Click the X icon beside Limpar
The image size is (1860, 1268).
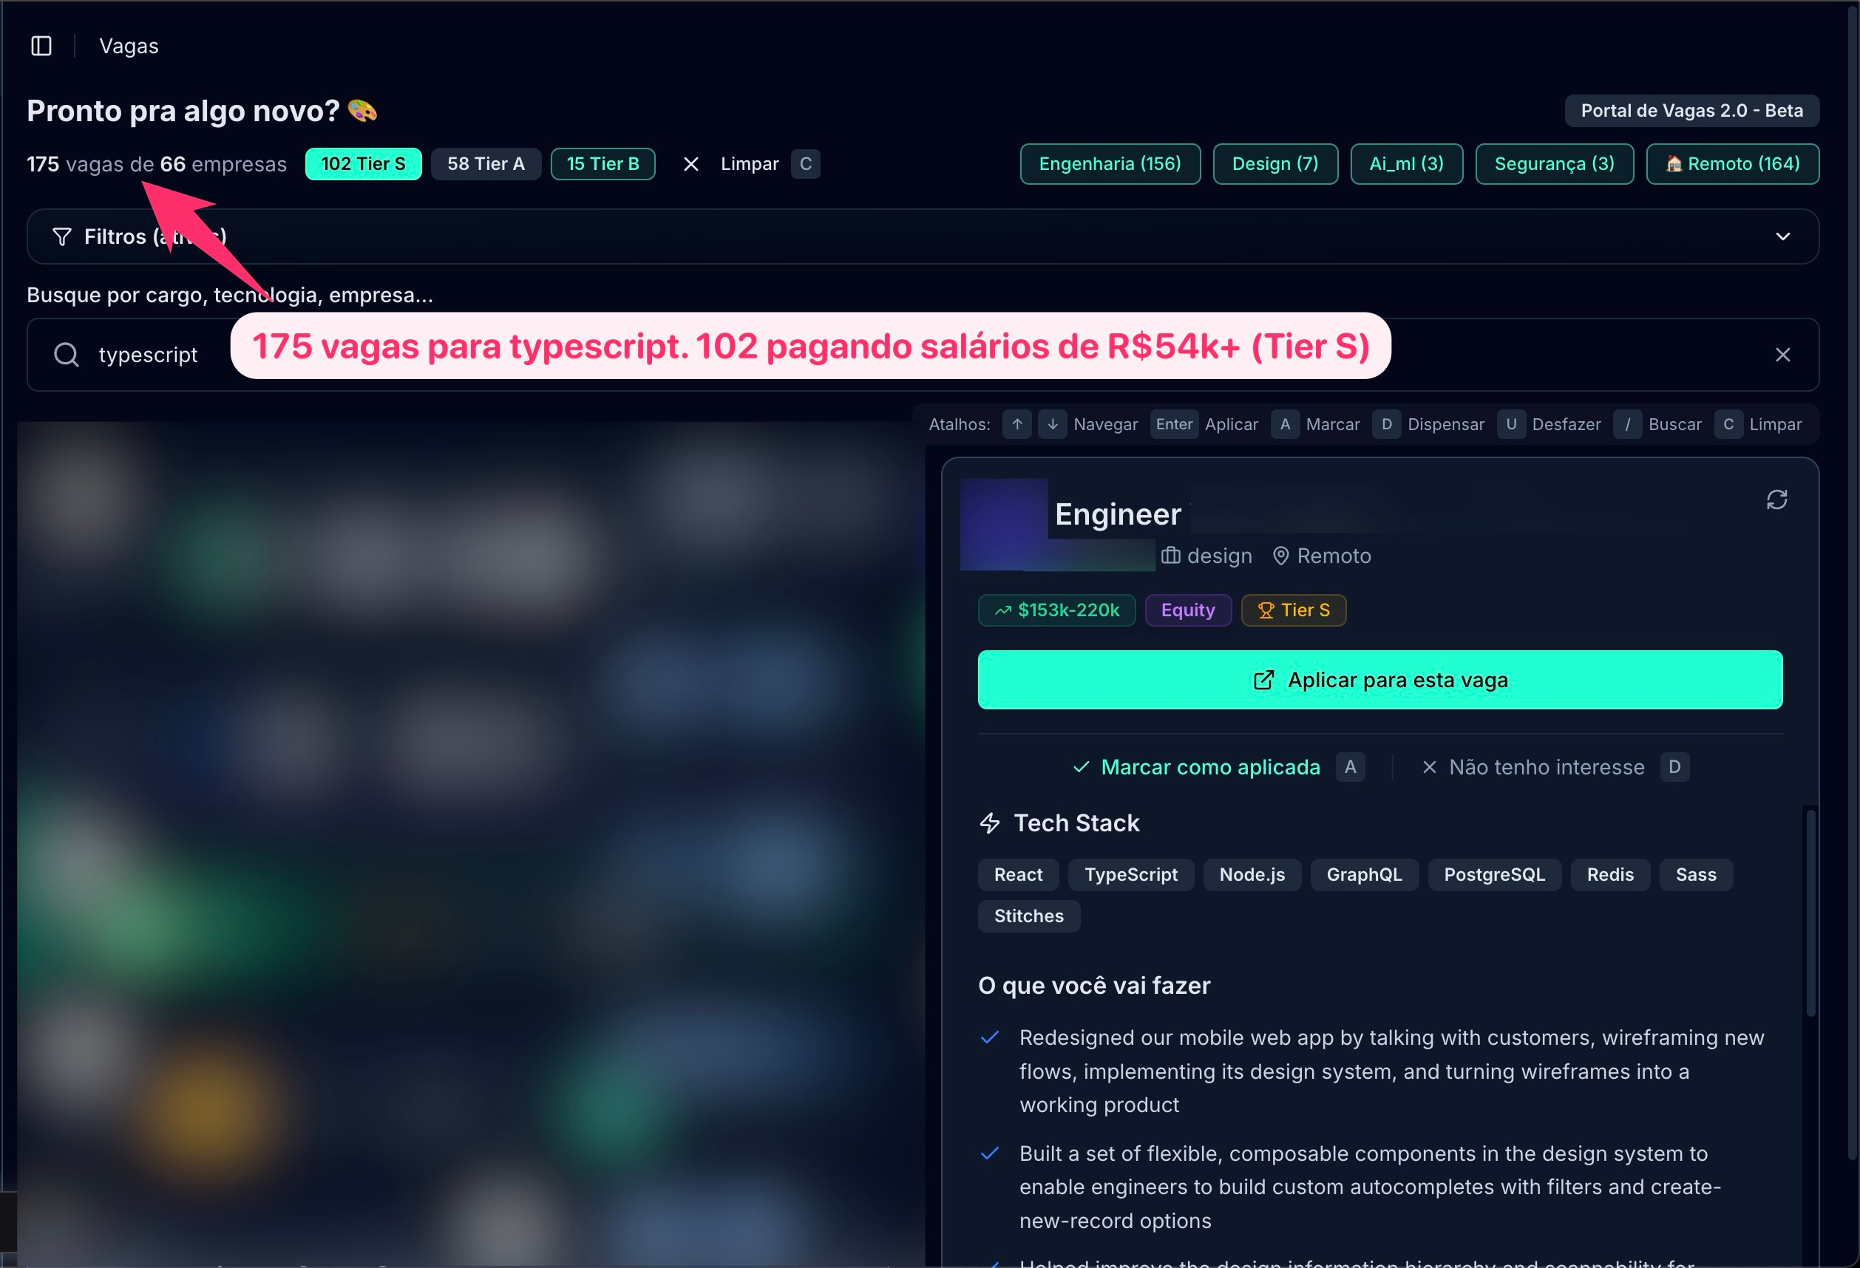[x=690, y=164]
